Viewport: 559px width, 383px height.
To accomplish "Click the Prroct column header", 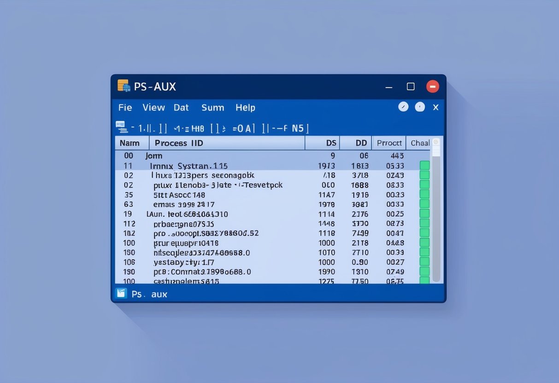I will coord(388,143).
